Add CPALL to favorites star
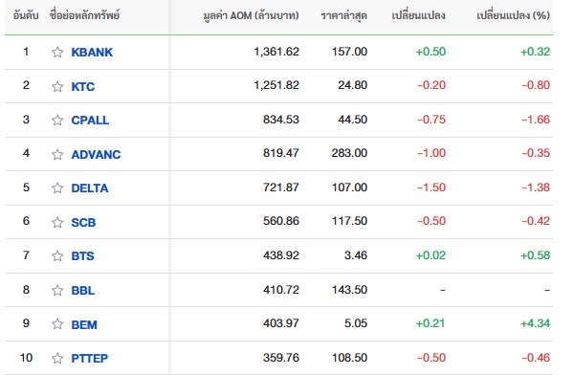This screenshot has width=573, height=375. point(57,120)
